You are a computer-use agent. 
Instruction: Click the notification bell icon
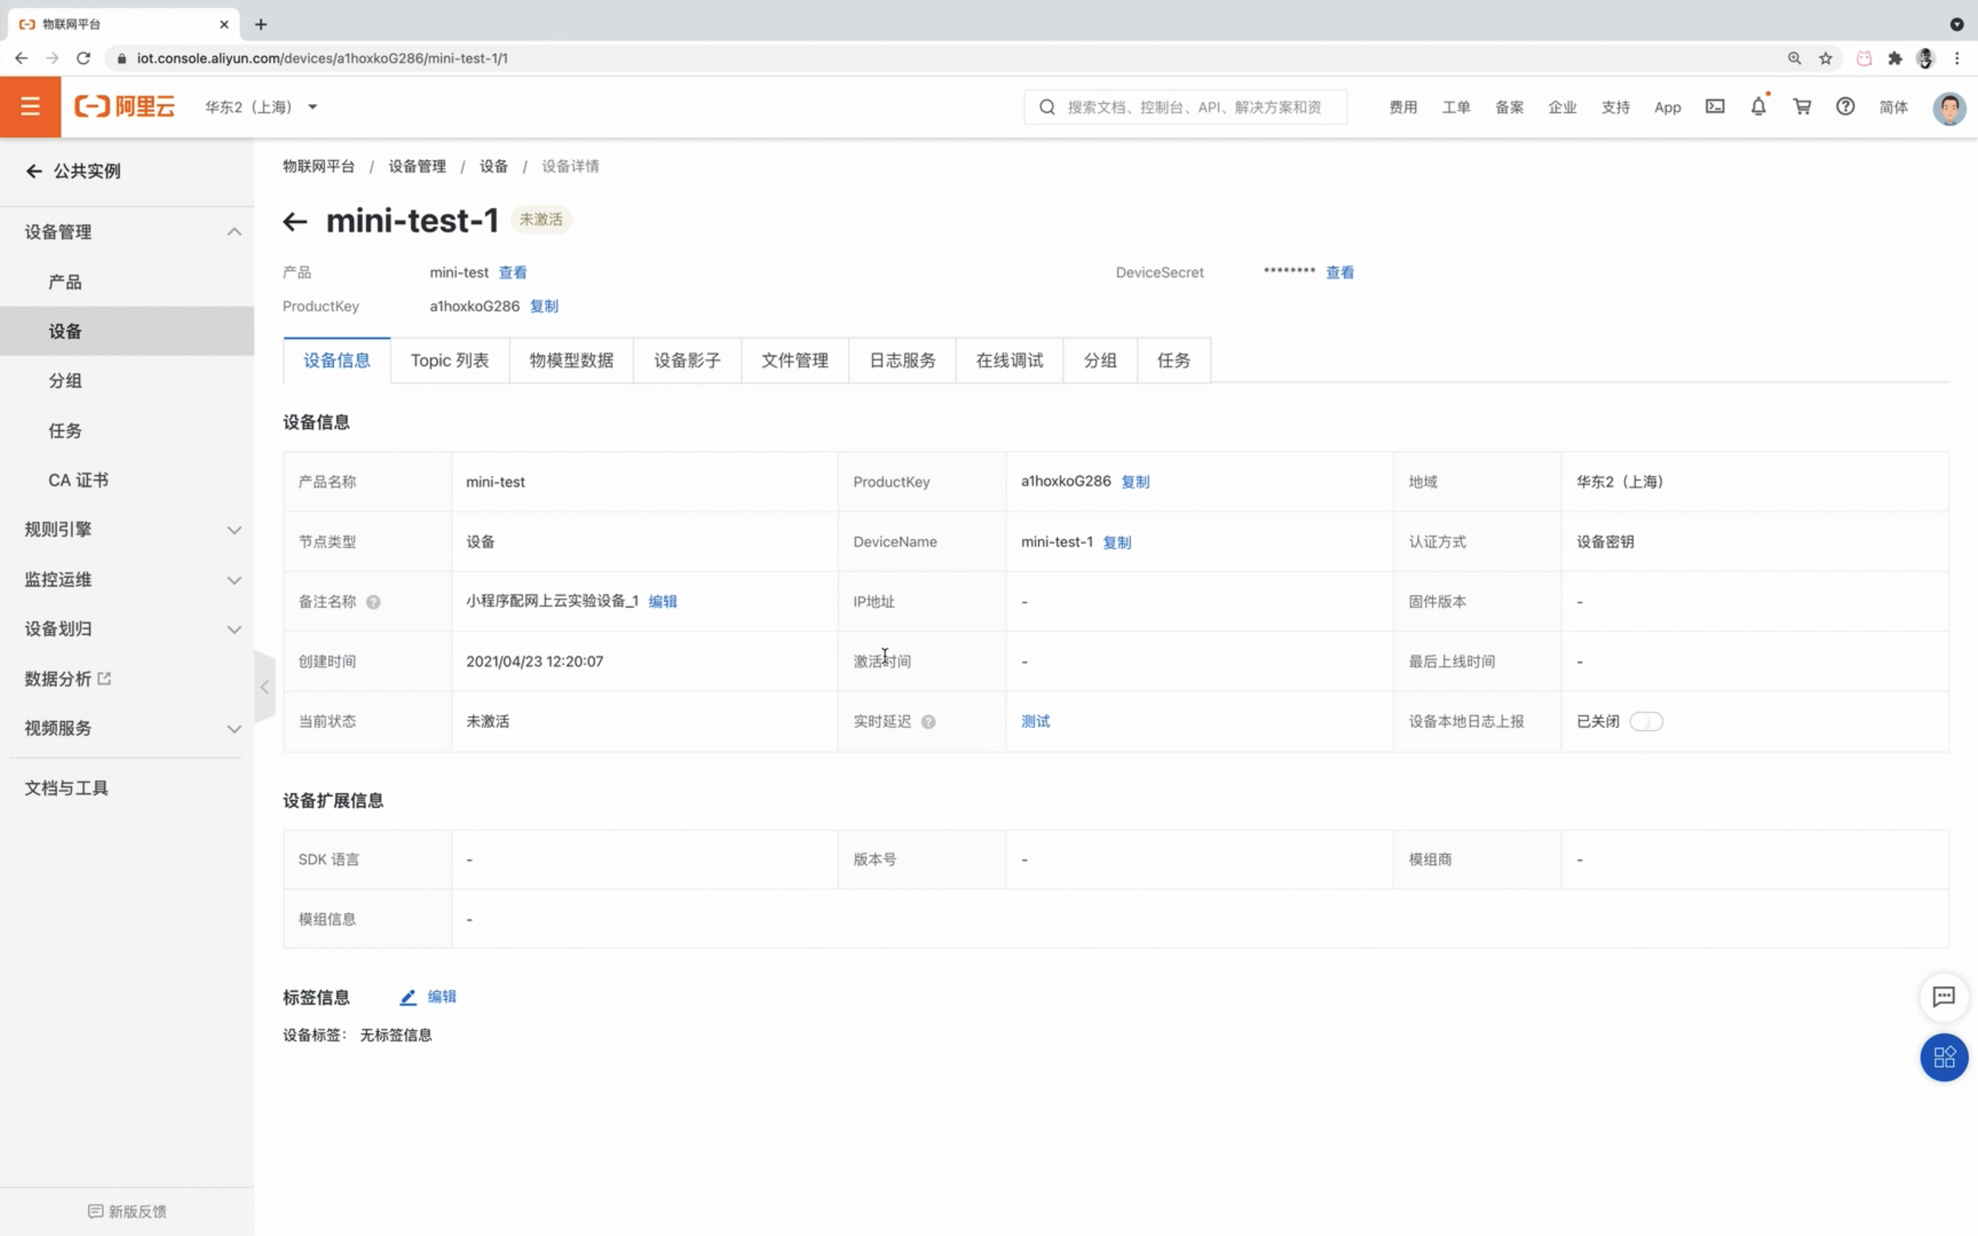click(x=1758, y=106)
